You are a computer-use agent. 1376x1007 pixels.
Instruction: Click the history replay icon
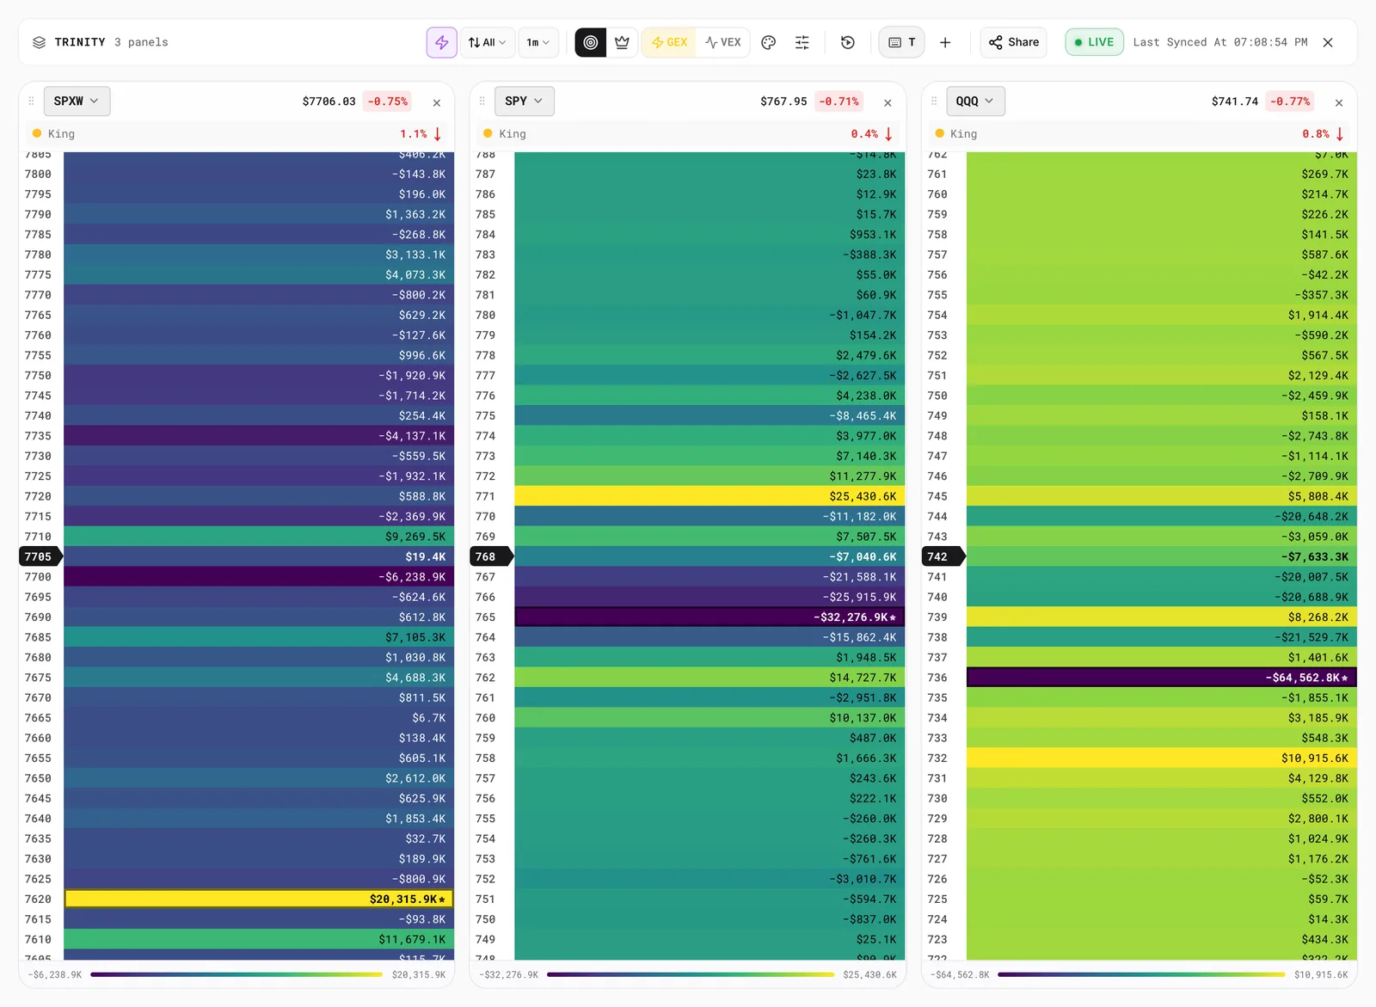click(848, 42)
